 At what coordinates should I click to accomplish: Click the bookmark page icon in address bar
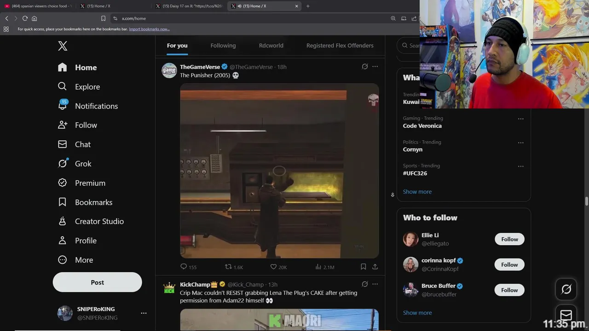(x=103, y=18)
